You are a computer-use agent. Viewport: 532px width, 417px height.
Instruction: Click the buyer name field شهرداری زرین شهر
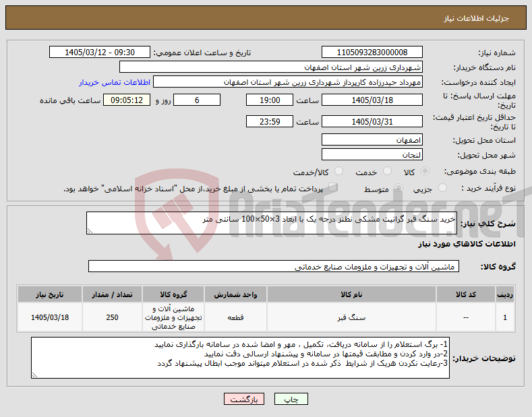click(x=271, y=67)
